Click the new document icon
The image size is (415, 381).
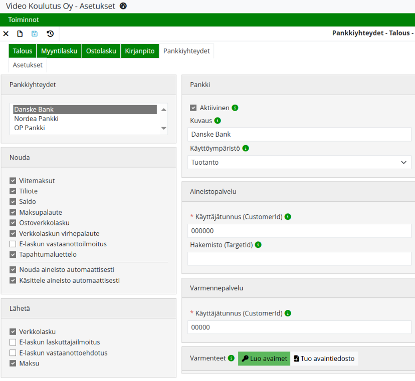tap(20, 34)
